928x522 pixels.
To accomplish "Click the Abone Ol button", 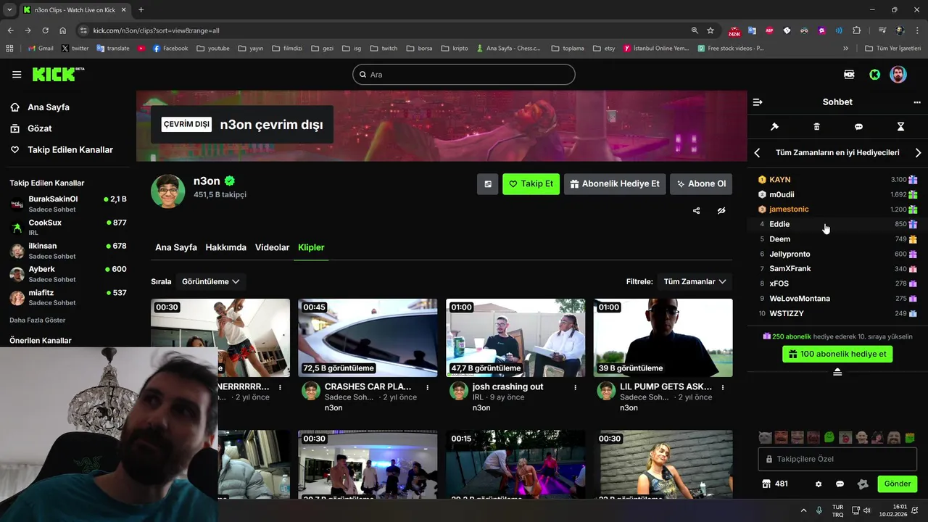I will click(x=701, y=184).
